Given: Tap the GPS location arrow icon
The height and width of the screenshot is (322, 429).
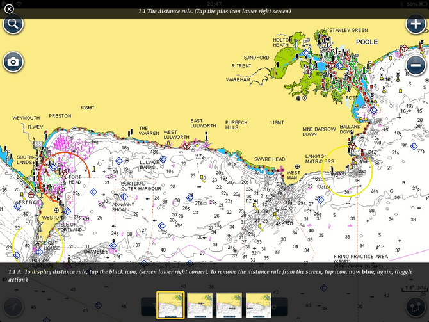Looking at the screenshot, I should coord(14,307).
